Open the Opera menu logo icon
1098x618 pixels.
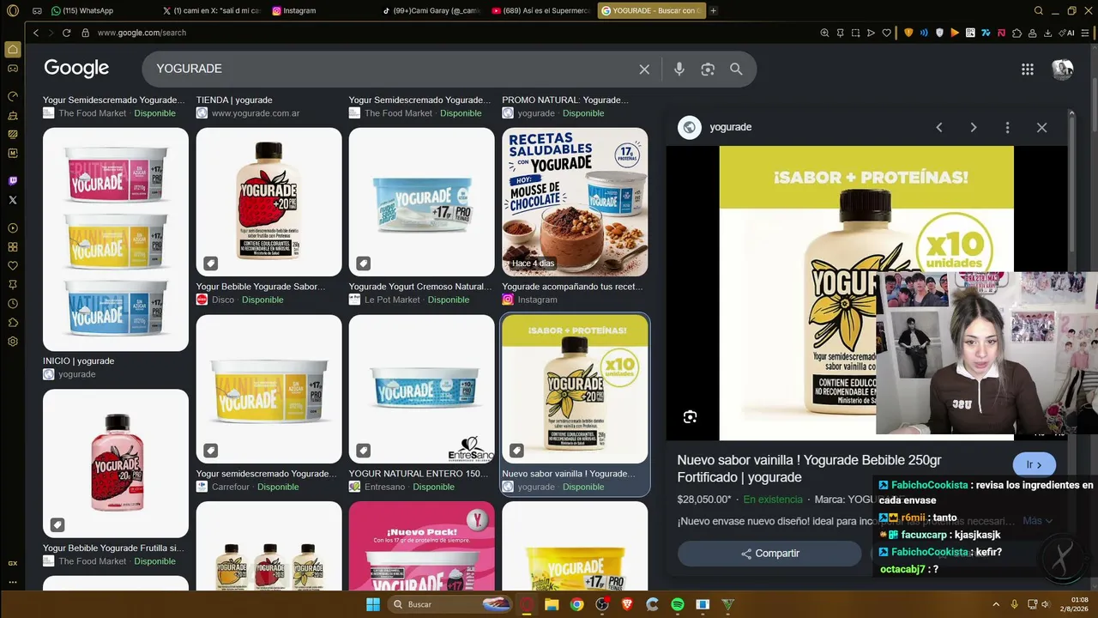pos(13,10)
